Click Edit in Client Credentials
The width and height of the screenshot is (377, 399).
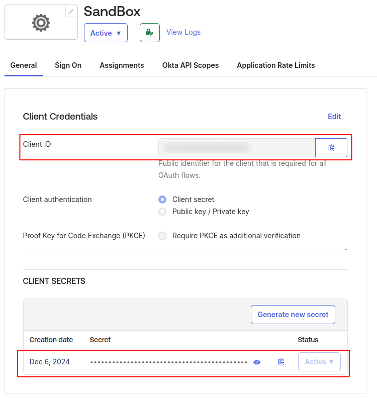(x=334, y=117)
